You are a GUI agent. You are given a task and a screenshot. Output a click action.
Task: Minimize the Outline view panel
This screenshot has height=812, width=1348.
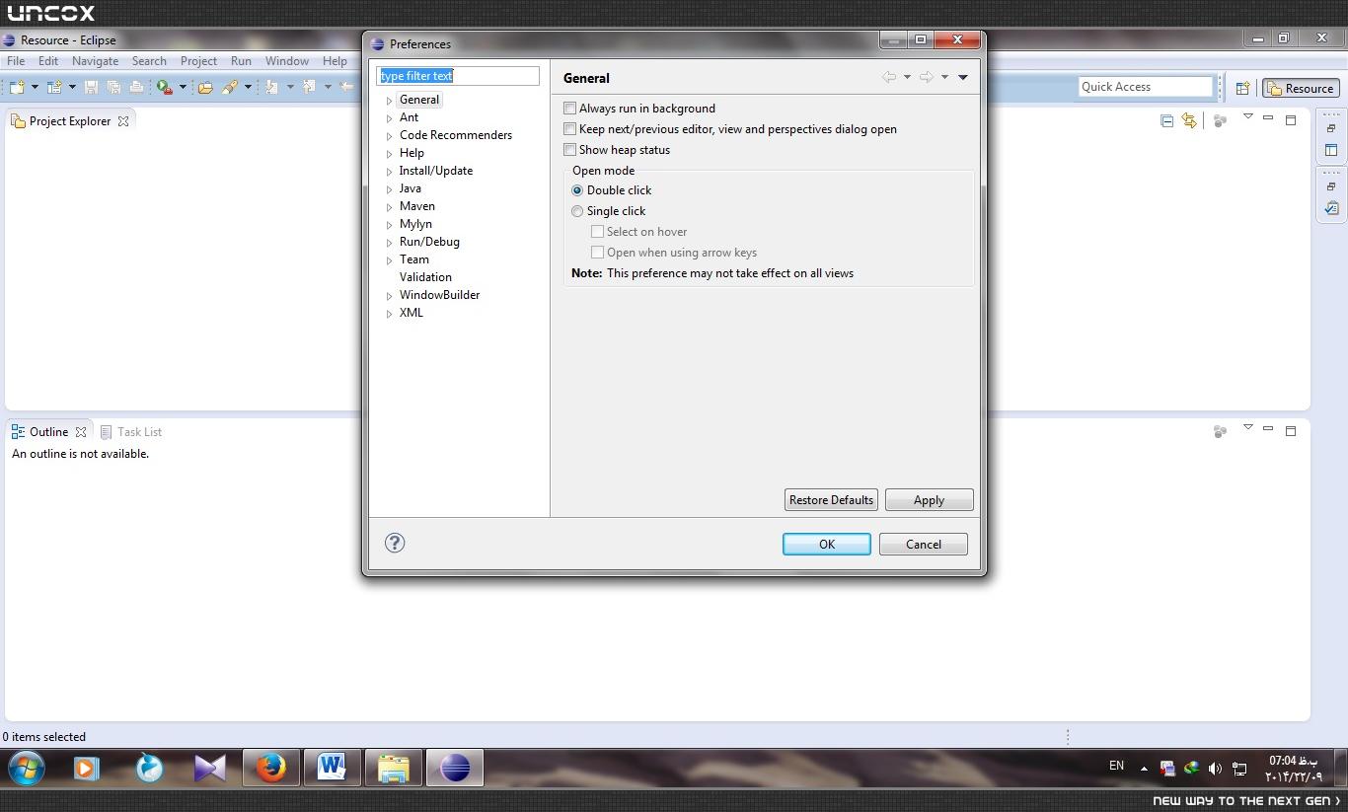[1268, 429]
